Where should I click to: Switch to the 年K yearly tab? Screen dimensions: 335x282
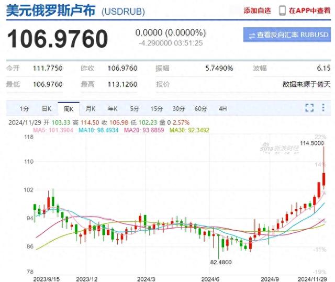pyautogui.click(x=113, y=109)
